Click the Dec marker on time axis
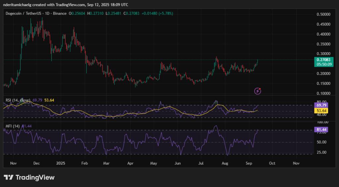This screenshot has width=339, height=187. click(36, 163)
